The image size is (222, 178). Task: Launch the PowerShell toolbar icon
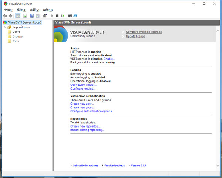(75, 16)
